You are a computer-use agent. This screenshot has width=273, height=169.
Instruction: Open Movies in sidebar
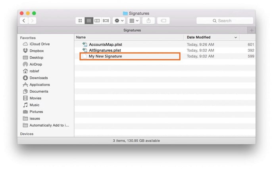tap(35, 98)
